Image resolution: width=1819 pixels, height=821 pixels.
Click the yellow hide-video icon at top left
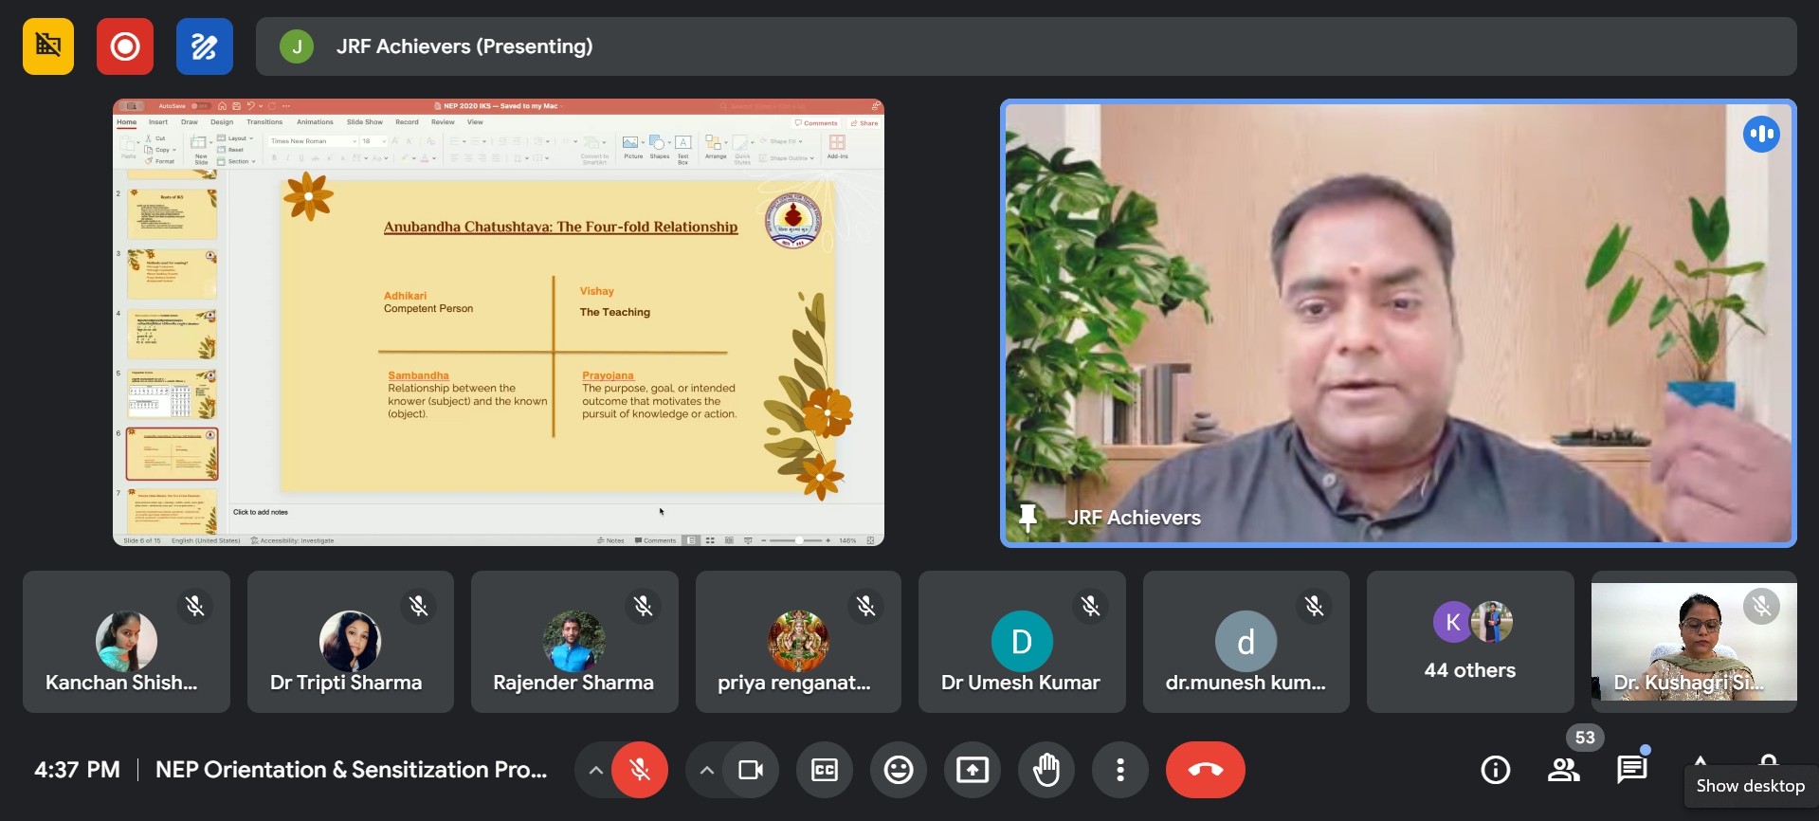coord(48,46)
